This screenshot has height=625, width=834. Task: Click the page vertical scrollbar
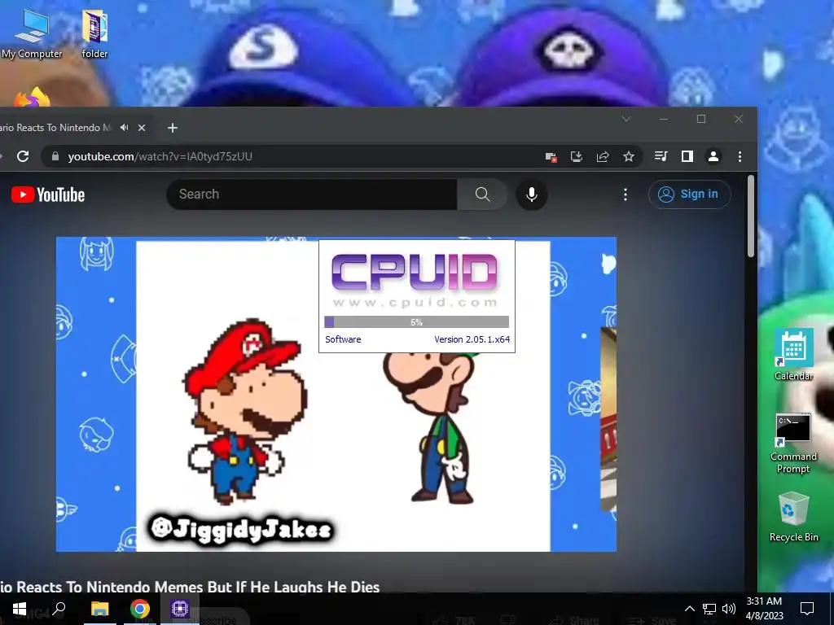click(x=750, y=216)
